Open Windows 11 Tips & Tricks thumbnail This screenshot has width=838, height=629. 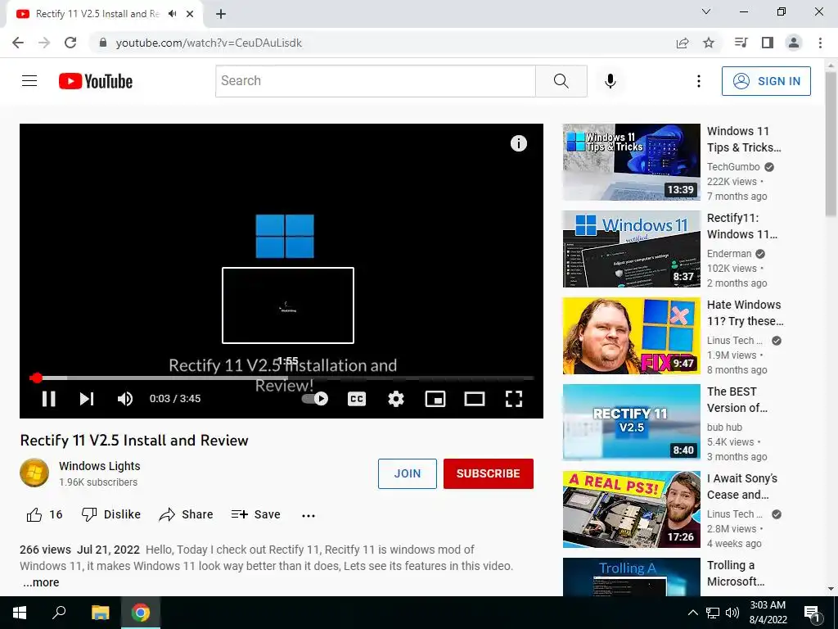(x=631, y=162)
